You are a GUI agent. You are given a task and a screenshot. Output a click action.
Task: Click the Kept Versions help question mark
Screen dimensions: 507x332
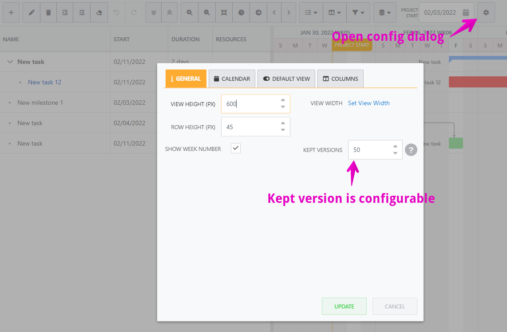(411, 150)
